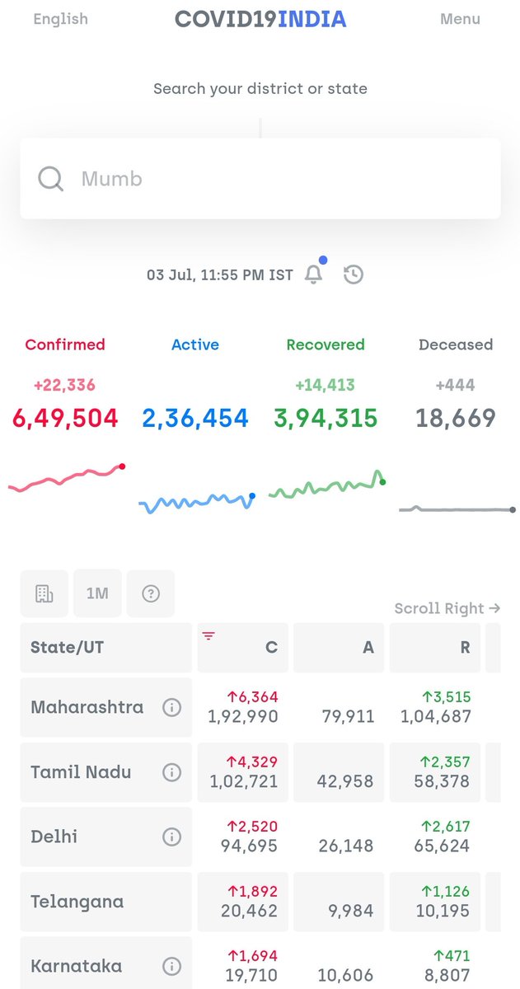Screen dimensions: 520x989
Task: Click Tamil Nadu confirmed value 1,02,721
Action: 243,781
